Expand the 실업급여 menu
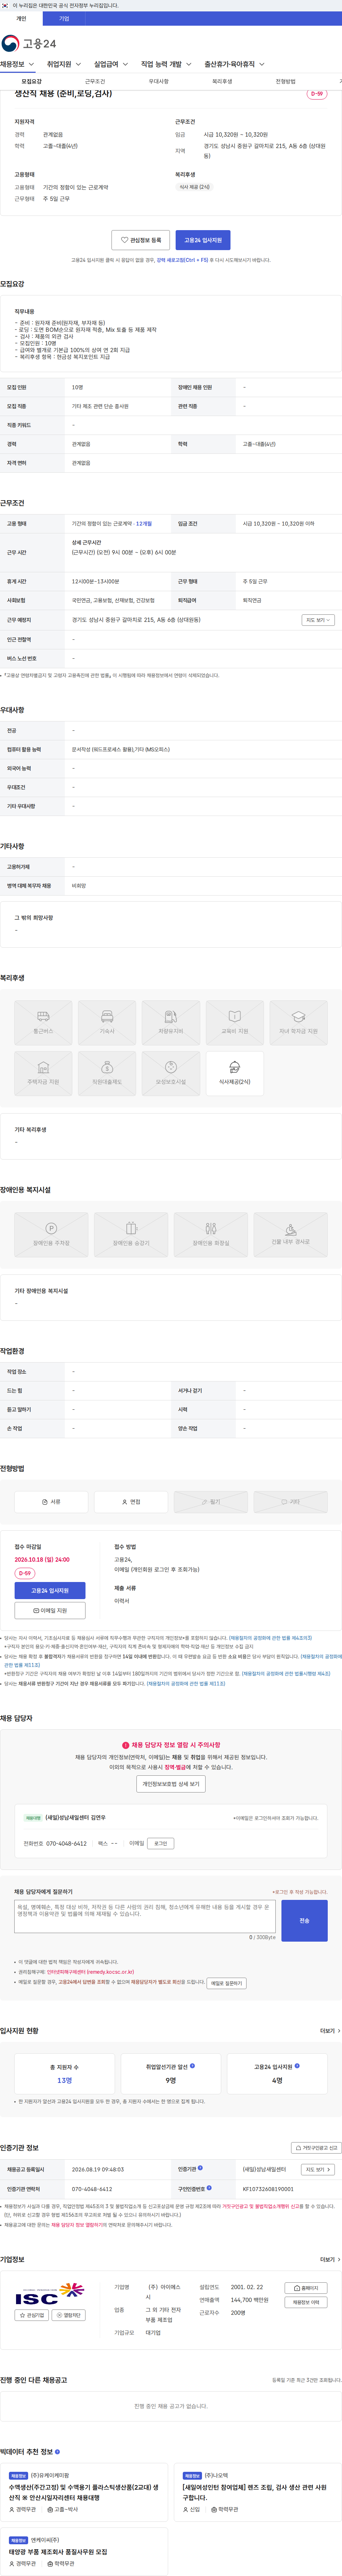Viewport: 342px width, 2576px height. [111, 64]
